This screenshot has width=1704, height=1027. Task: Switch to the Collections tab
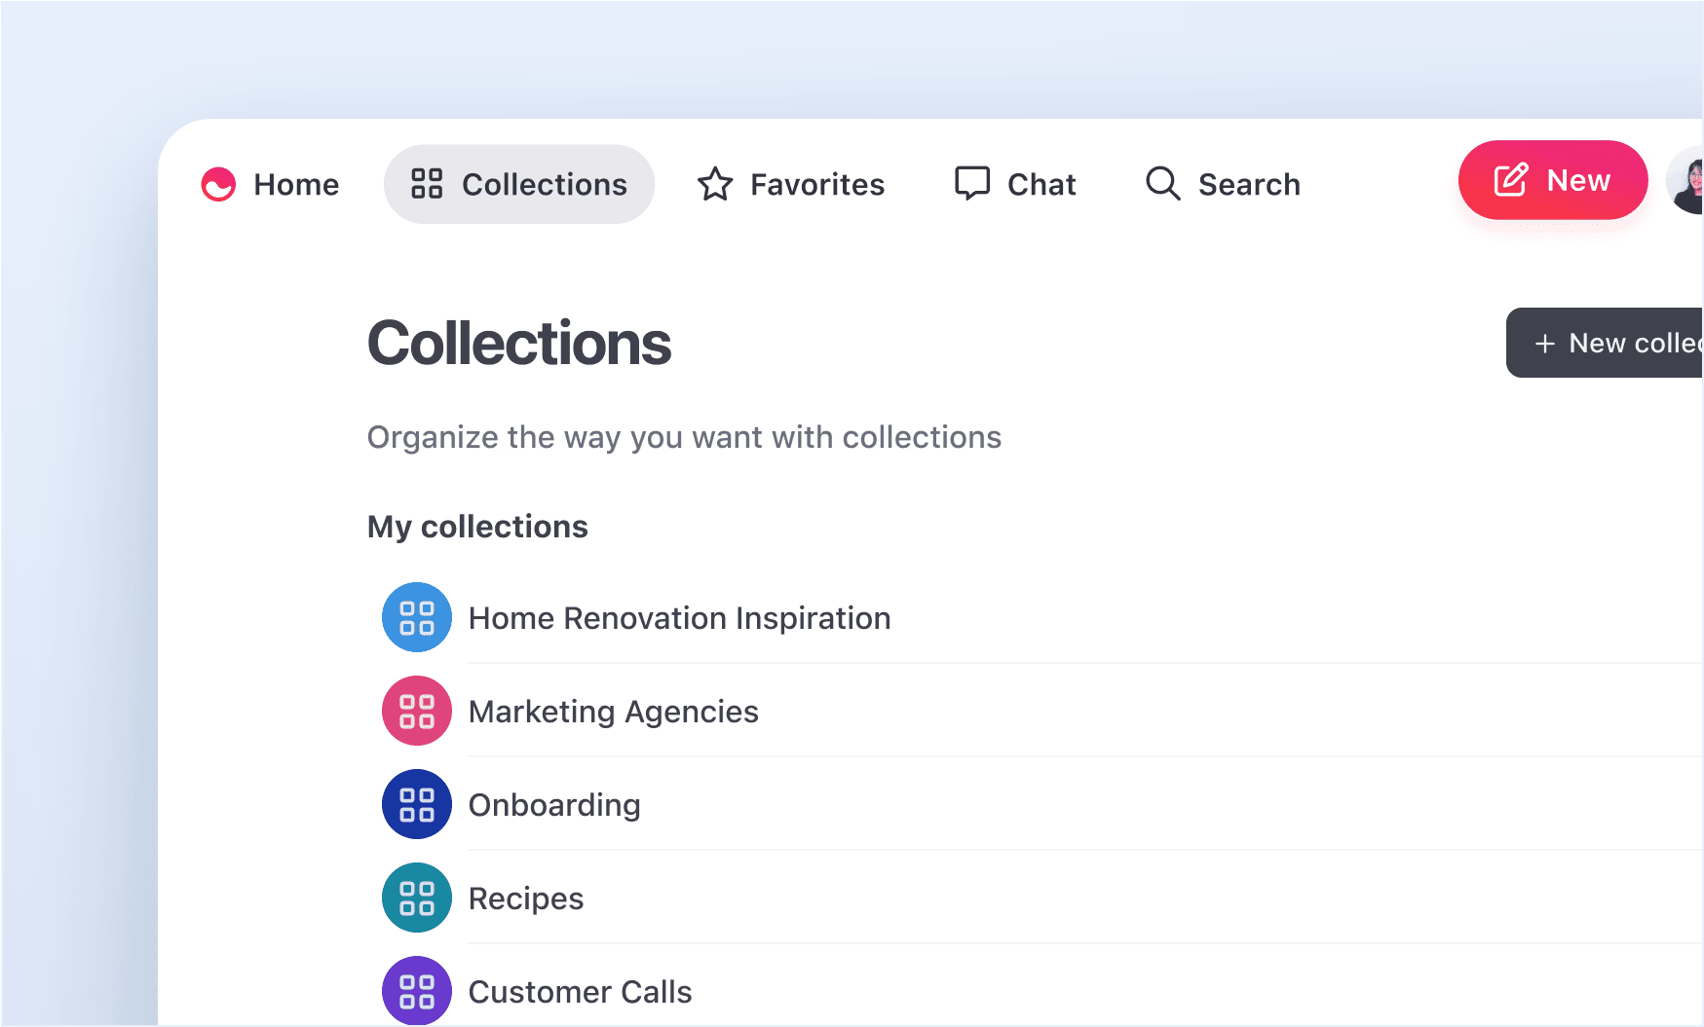click(519, 184)
